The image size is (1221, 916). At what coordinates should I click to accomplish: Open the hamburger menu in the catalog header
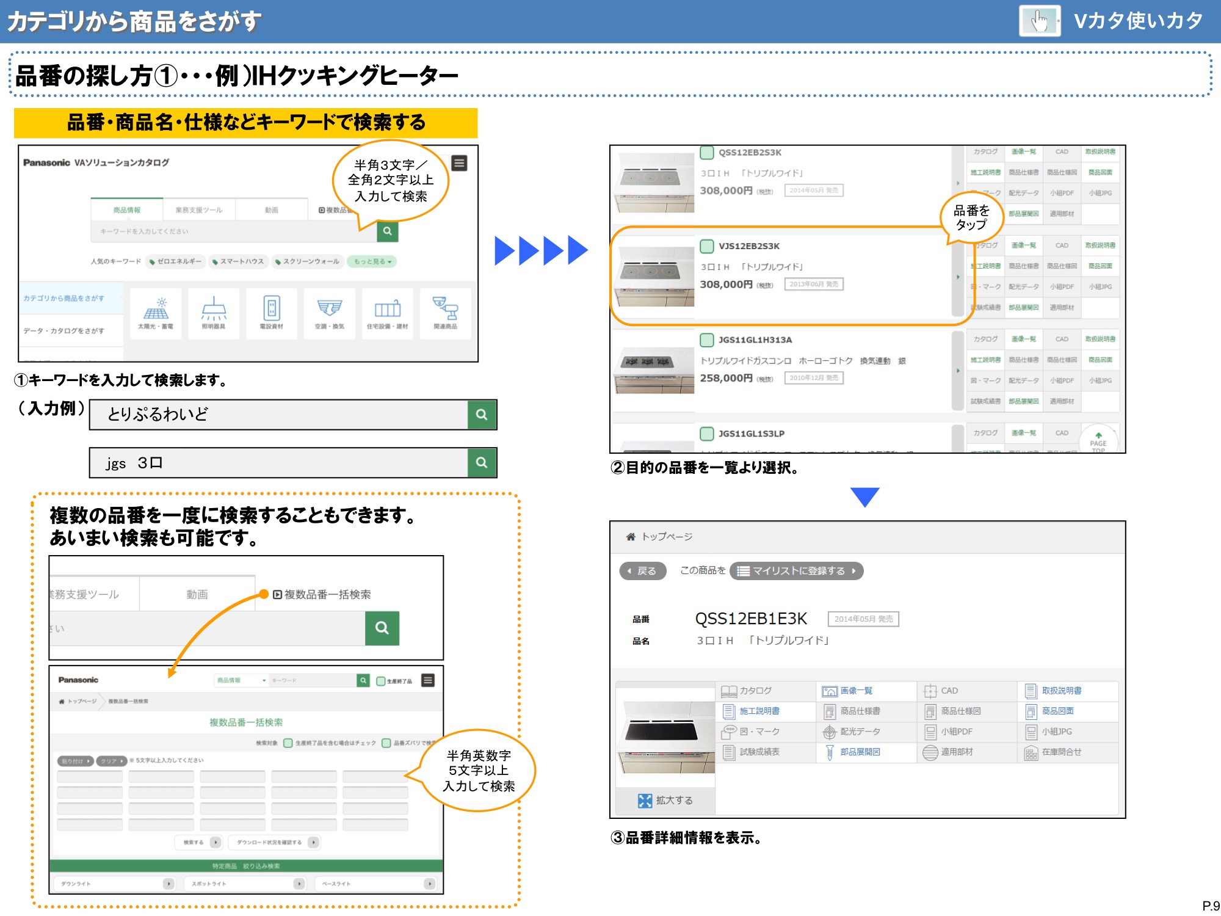click(458, 164)
